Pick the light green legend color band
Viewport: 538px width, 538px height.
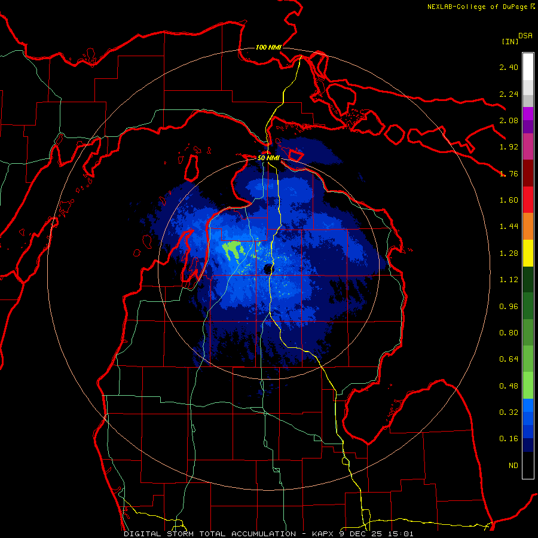[x=528, y=386]
